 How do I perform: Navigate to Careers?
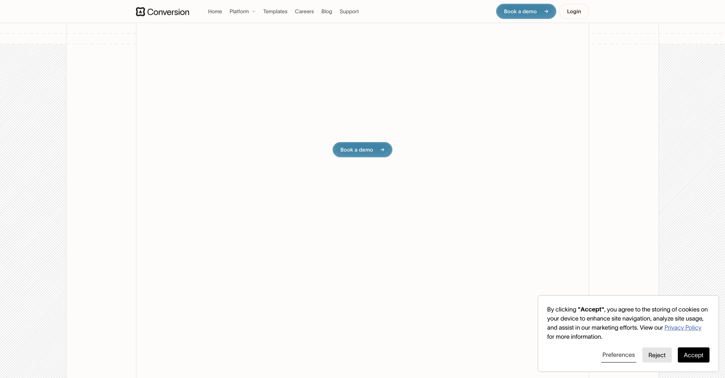(304, 11)
